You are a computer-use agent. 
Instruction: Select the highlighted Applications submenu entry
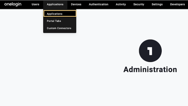(x=60, y=13)
